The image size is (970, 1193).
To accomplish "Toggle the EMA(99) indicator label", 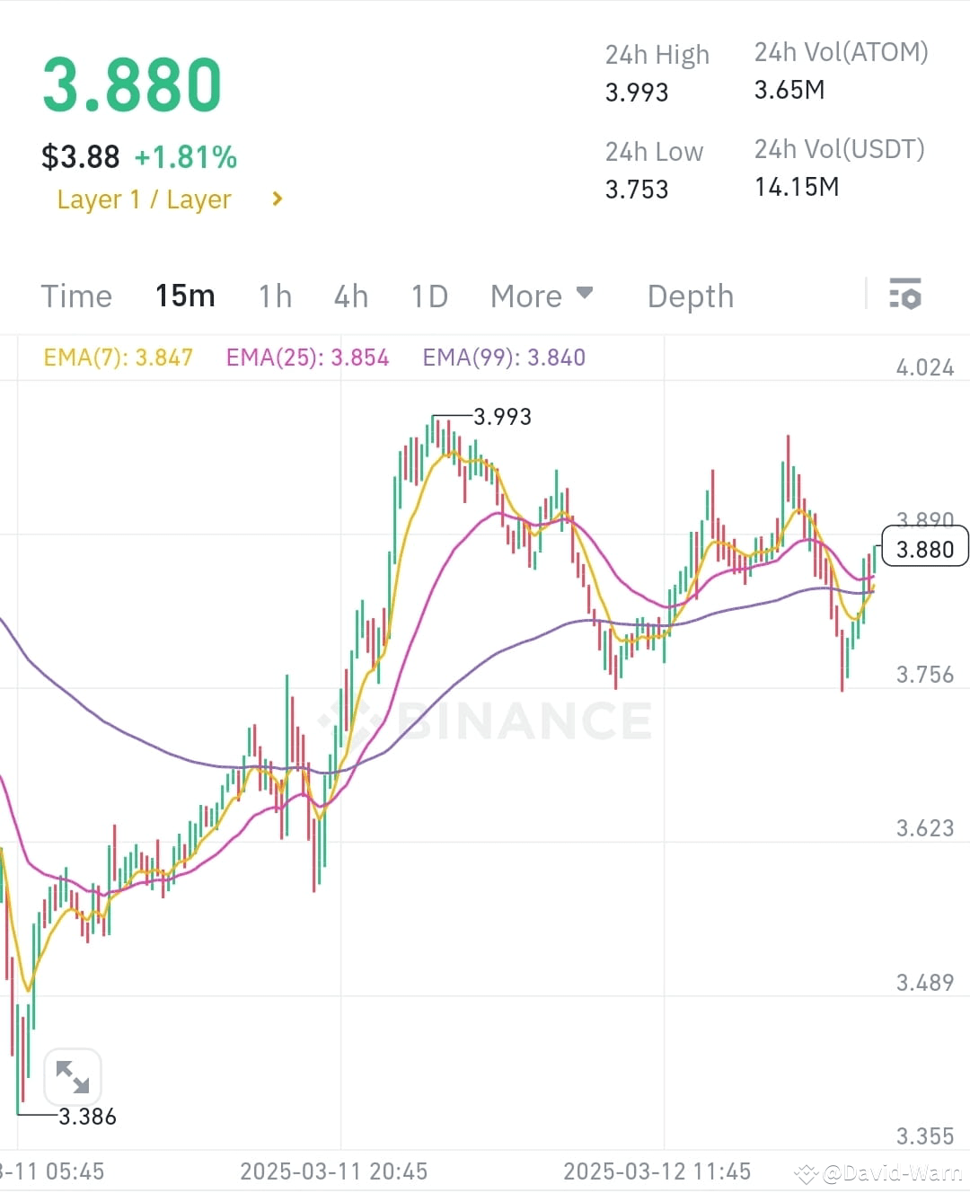I will [503, 357].
